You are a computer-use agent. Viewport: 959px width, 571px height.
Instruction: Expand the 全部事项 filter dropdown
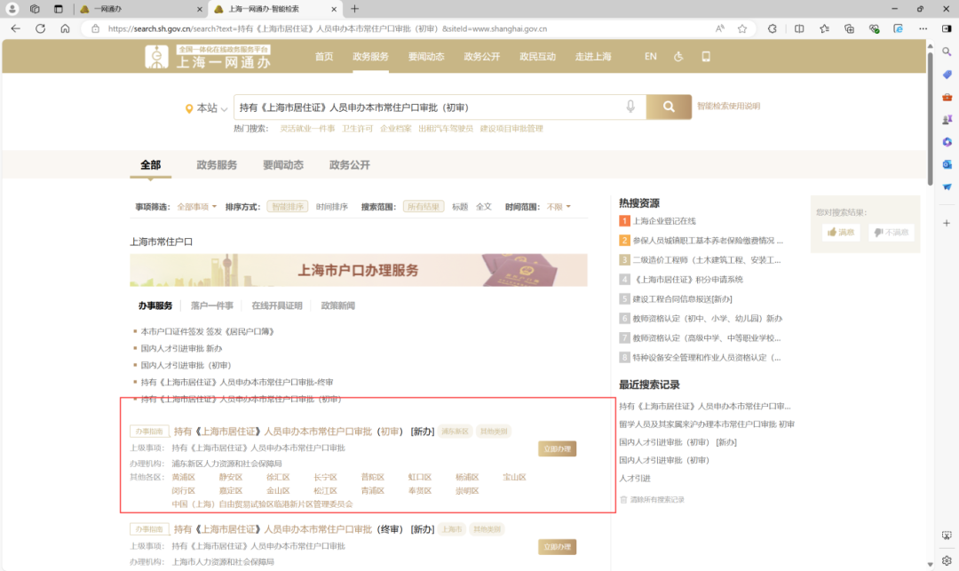click(x=196, y=207)
